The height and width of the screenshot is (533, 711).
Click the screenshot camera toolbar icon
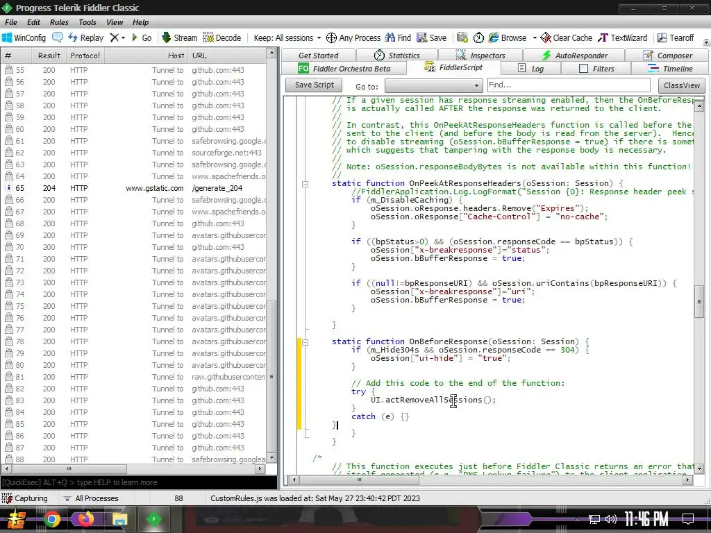click(462, 37)
